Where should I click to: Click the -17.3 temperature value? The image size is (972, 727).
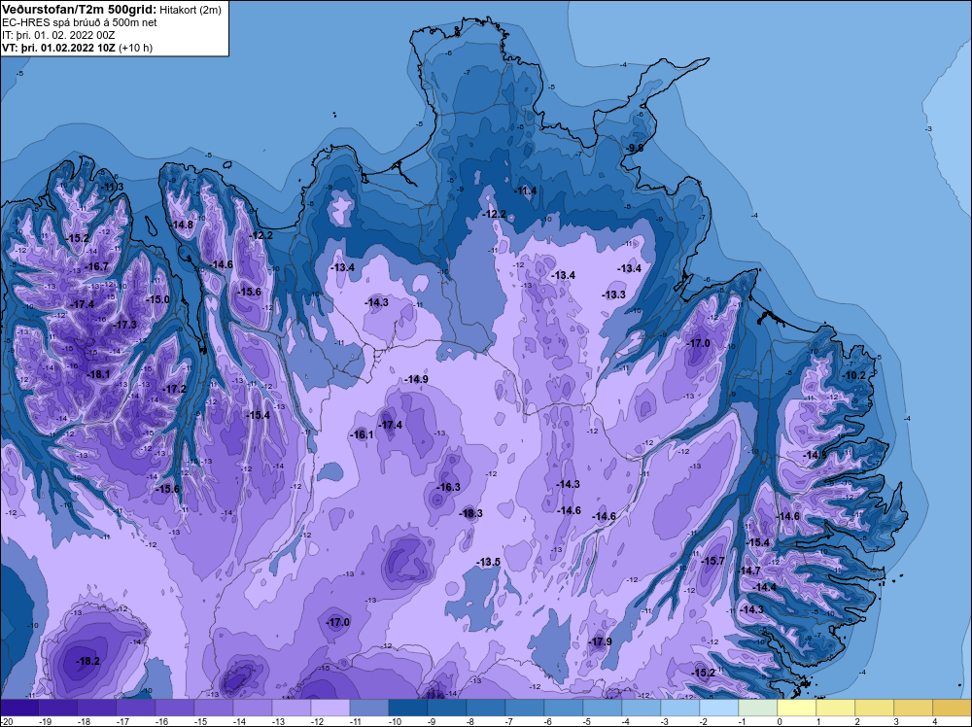pos(124,325)
